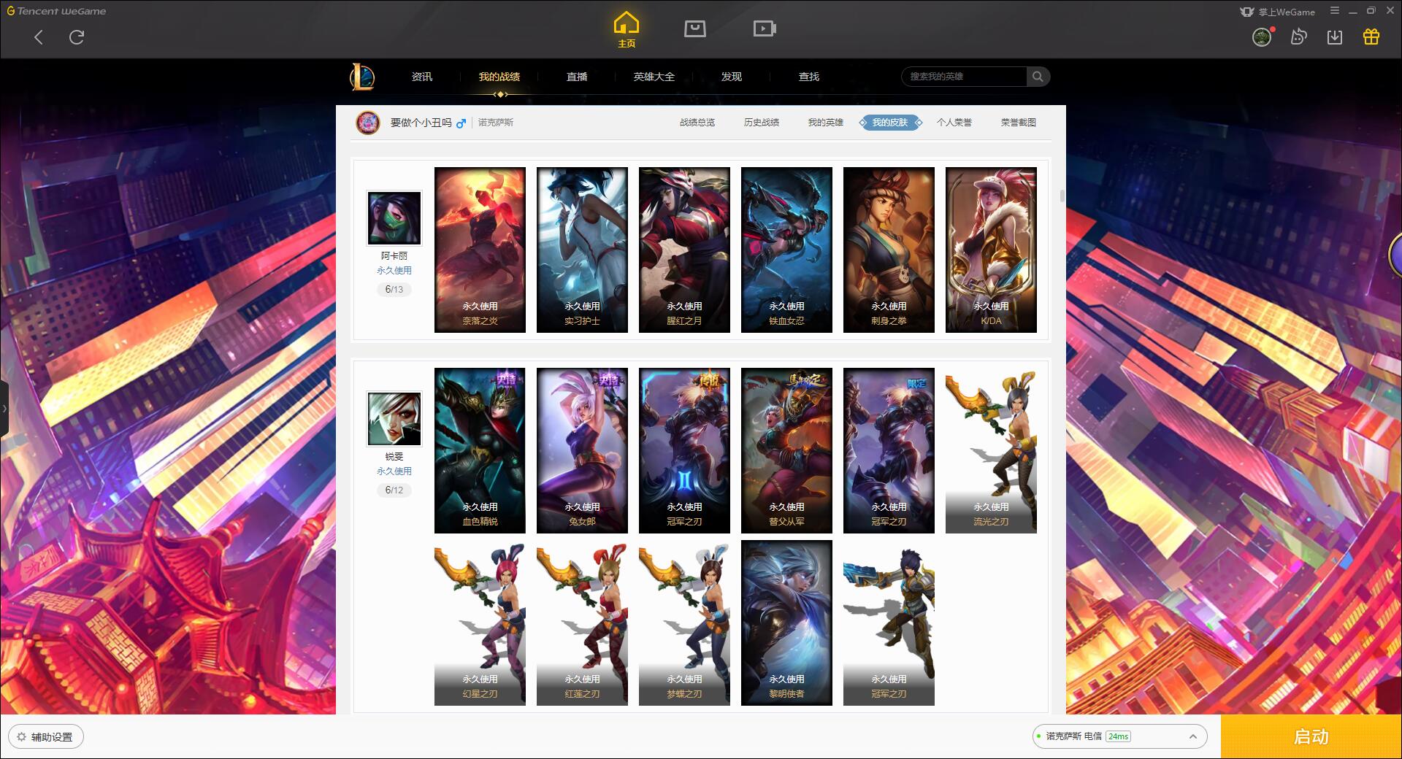Switch to the 战绩总览 sub-tab
This screenshot has height=759, width=1402.
click(697, 123)
